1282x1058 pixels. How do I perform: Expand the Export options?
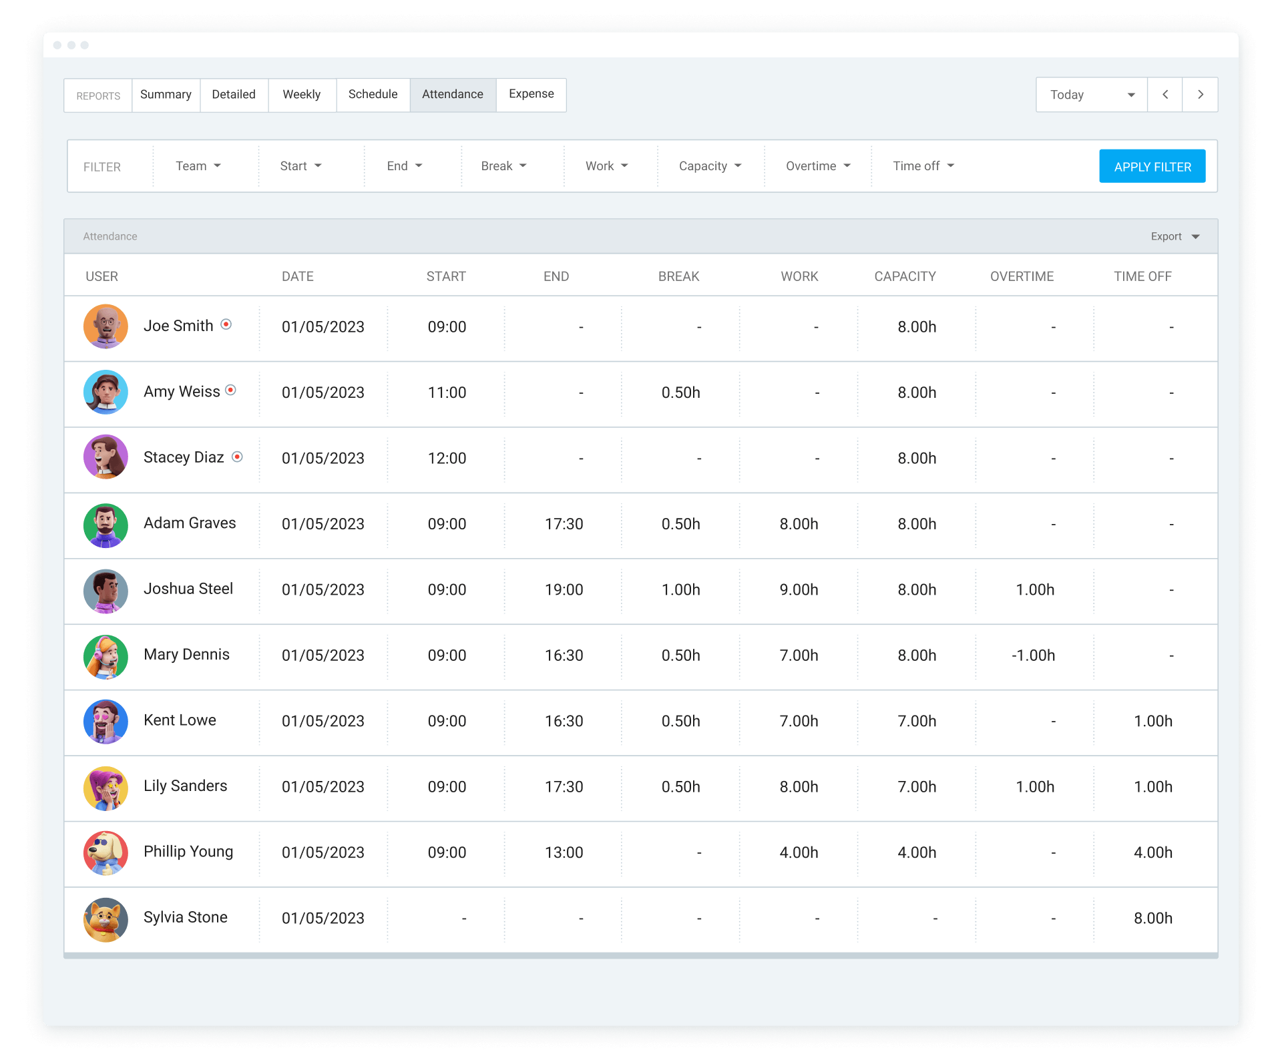(1174, 236)
